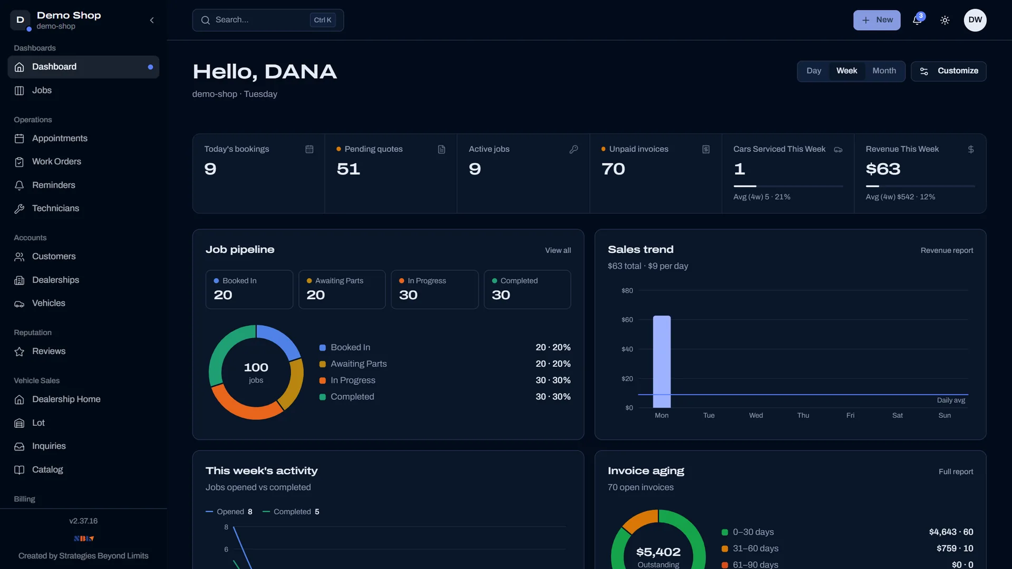The height and width of the screenshot is (569, 1012).
Task: Select the Booked In pipeline card
Action: tap(249, 289)
